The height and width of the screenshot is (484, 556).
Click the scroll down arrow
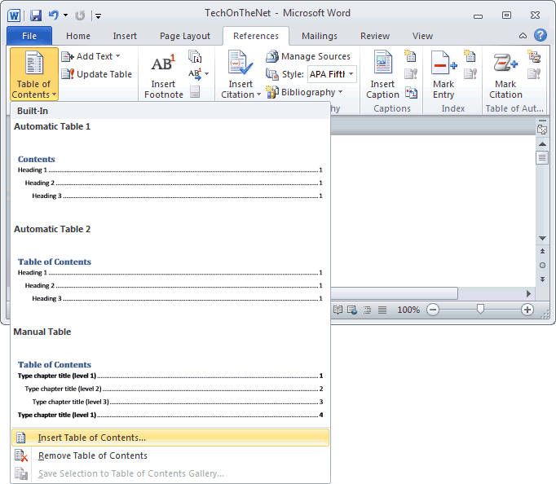click(x=542, y=239)
